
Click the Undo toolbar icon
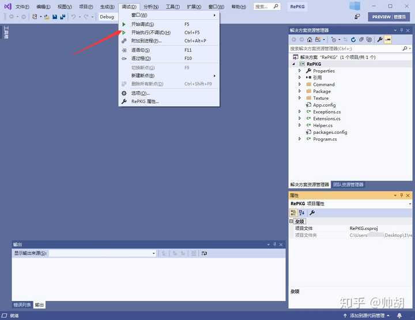coord(73,17)
